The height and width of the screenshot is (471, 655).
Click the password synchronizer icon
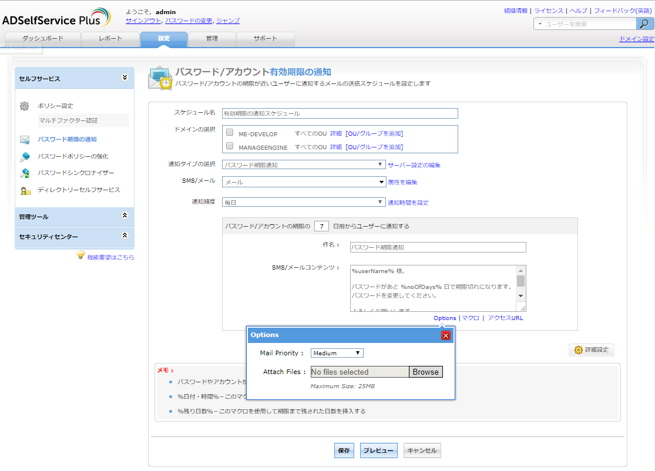(x=25, y=173)
